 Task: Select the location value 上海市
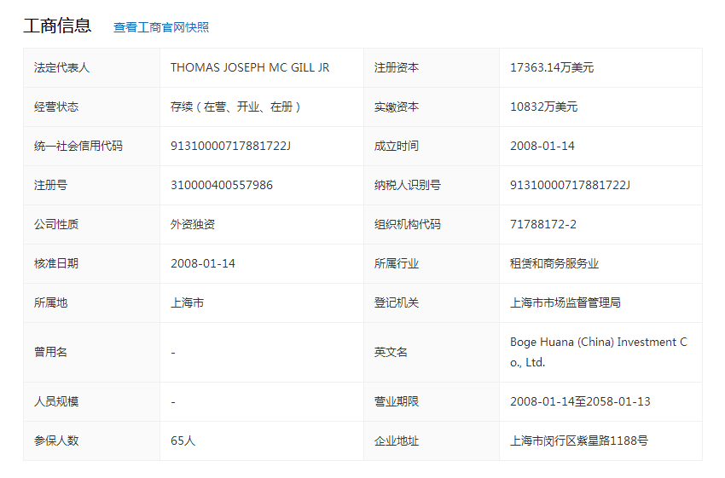[187, 303]
